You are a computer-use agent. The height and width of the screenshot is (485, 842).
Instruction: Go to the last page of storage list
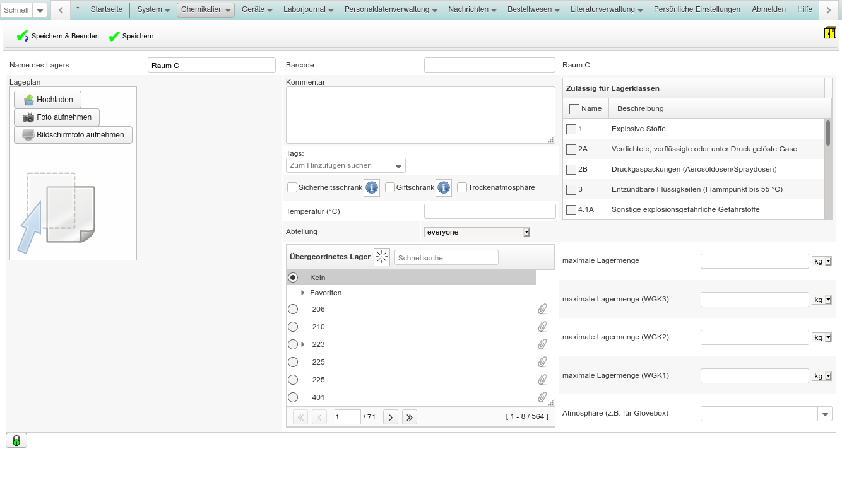click(x=410, y=417)
